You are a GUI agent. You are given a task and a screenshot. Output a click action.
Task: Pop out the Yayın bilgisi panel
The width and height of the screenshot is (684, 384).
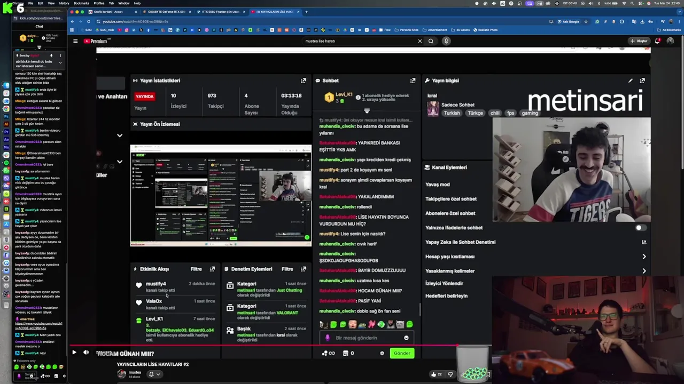coord(642,81)
